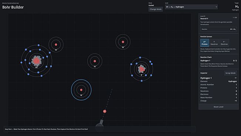The width and height of the screenshot is (241, 136).
Task: Click the Electrons row label
Action: click(x=204, y=94)
